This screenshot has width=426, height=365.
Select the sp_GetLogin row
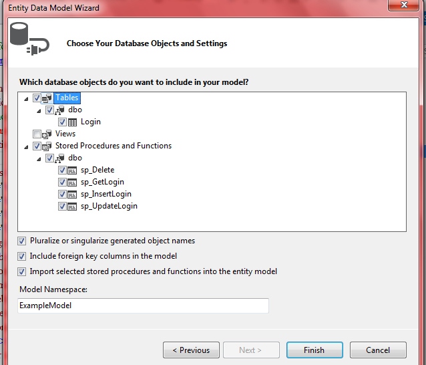point(102,182)
